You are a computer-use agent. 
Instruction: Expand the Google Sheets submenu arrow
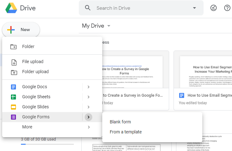coord(89,97)
